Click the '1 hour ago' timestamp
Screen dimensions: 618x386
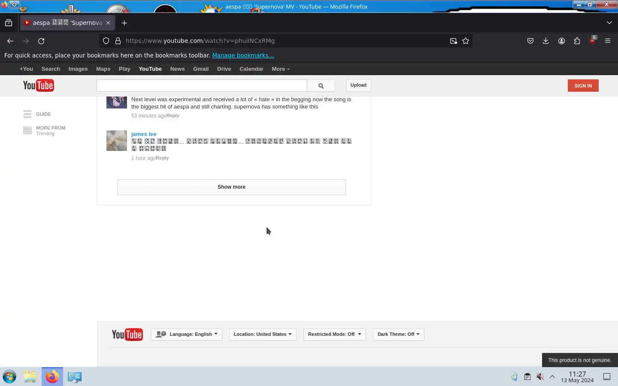pyautogui.click(x=143, y=158)
